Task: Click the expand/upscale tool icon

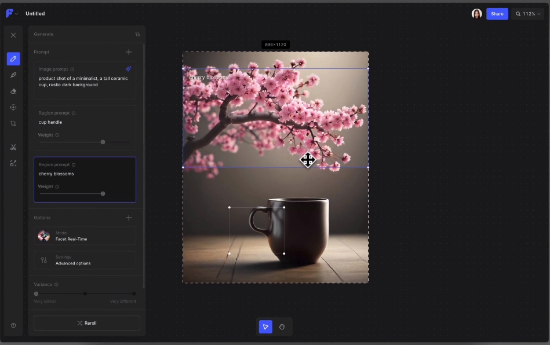Action: 13,163
